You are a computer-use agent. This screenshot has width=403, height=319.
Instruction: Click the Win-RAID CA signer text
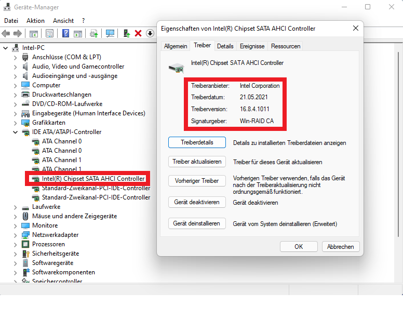pos(257,121)
